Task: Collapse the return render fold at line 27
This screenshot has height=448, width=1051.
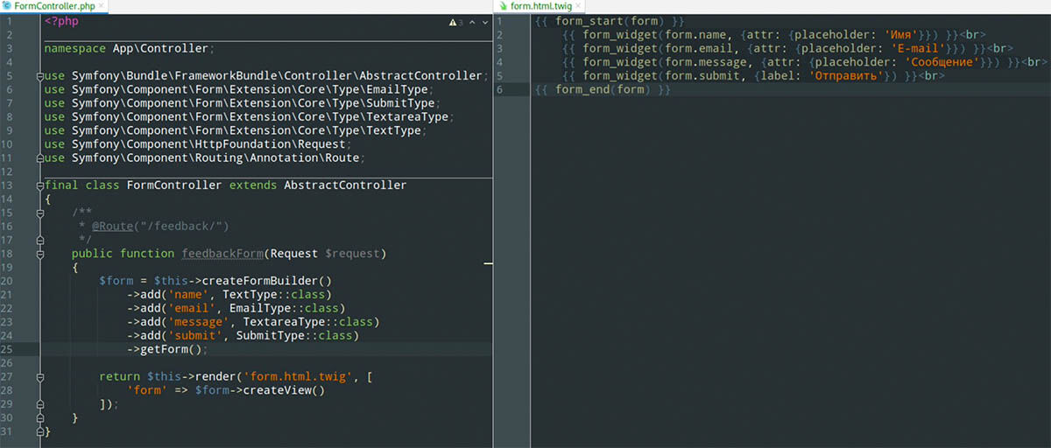Action: click(40, 377)
